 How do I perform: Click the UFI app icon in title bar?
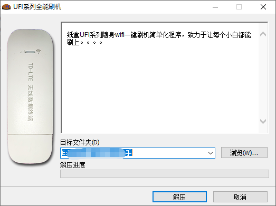click(6, 7)
